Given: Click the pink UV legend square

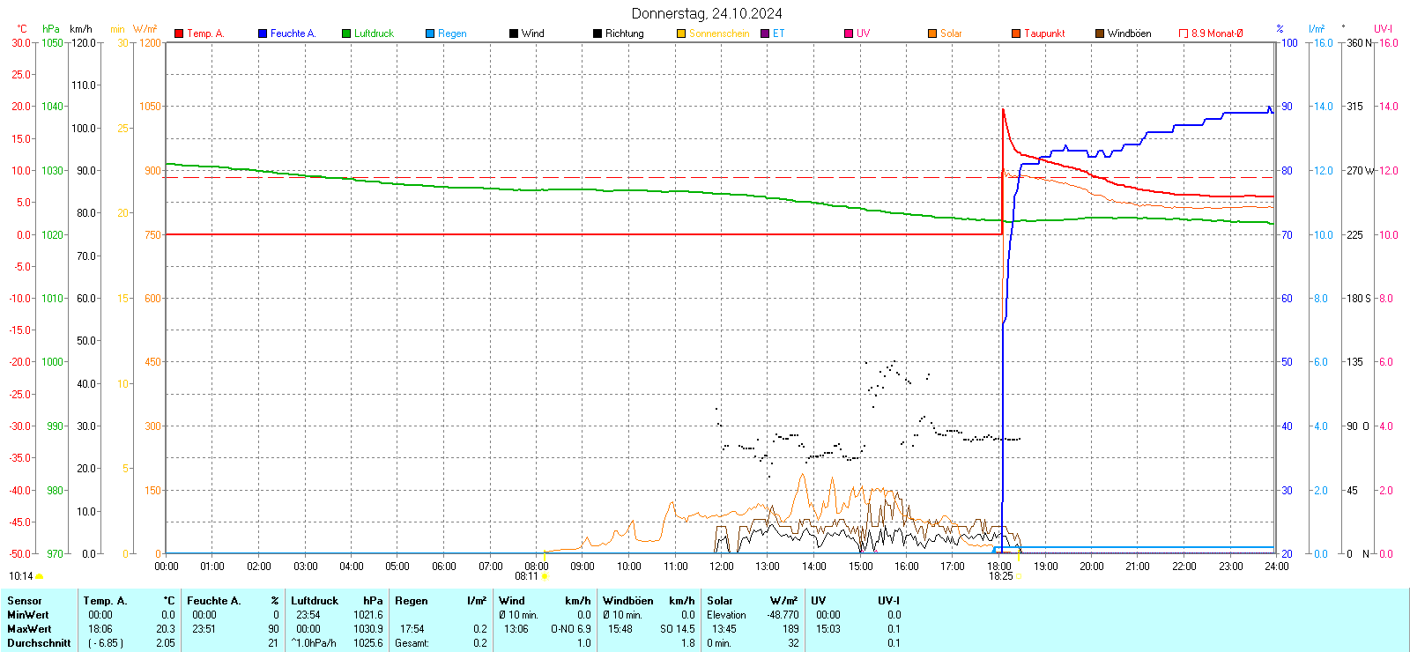Looking at the screenshot, I should (849, 33).
